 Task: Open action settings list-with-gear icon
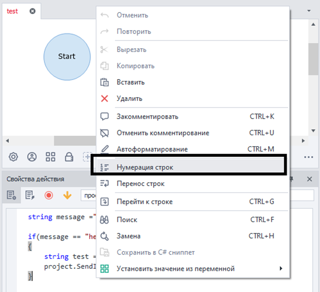pyautogui.click(x=11, y=195)
